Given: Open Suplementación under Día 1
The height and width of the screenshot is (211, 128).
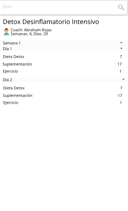Looking at the screenshot, I should point(64,64).
